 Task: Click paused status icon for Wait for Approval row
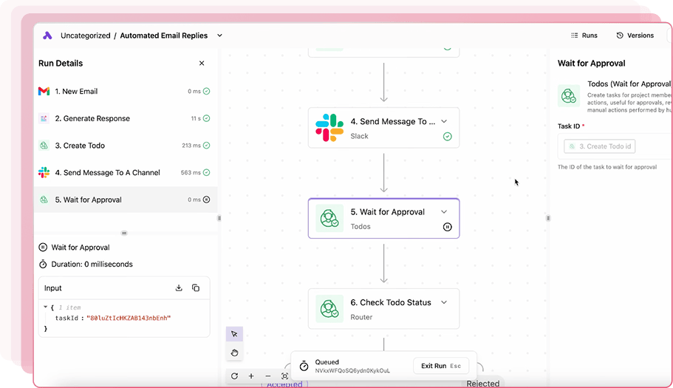click(206, 200)
